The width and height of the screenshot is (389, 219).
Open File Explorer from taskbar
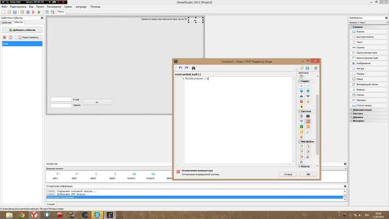(10, 215)
